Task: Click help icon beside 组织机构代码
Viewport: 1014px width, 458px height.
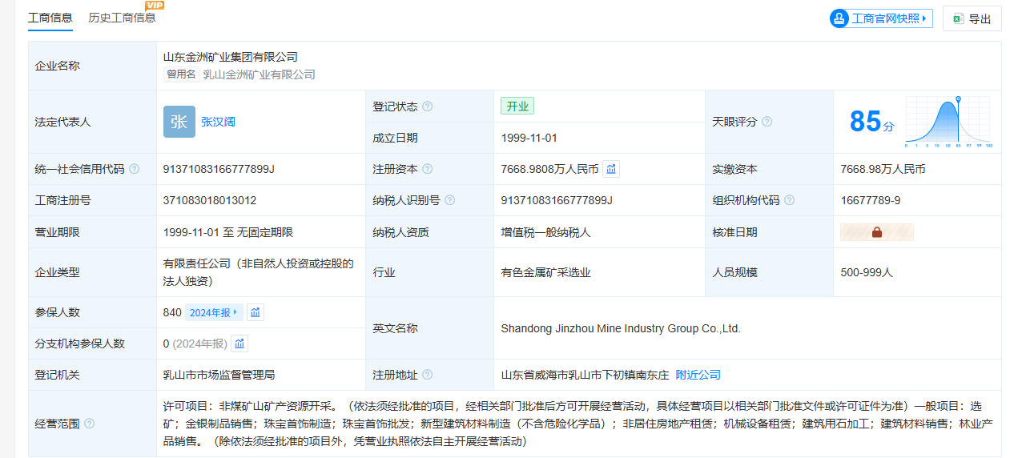Action: click(x=790, y=200)
